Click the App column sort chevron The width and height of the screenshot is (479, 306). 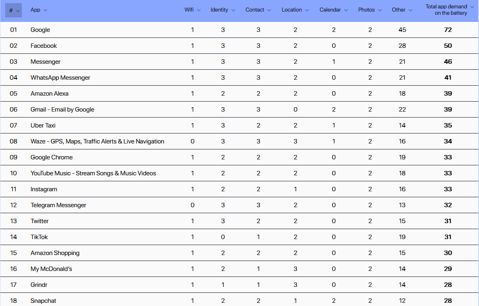45,10
